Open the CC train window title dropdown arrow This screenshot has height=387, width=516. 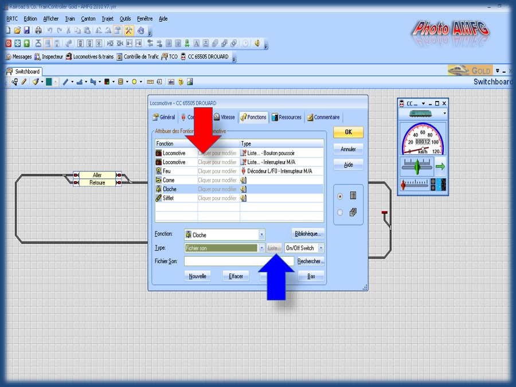[424, 103]
